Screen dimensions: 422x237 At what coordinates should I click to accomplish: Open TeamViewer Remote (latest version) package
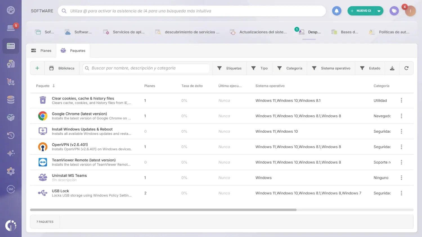tap(84, 160)
